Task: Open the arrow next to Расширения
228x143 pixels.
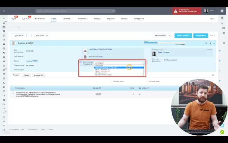Action: point(170,35)
